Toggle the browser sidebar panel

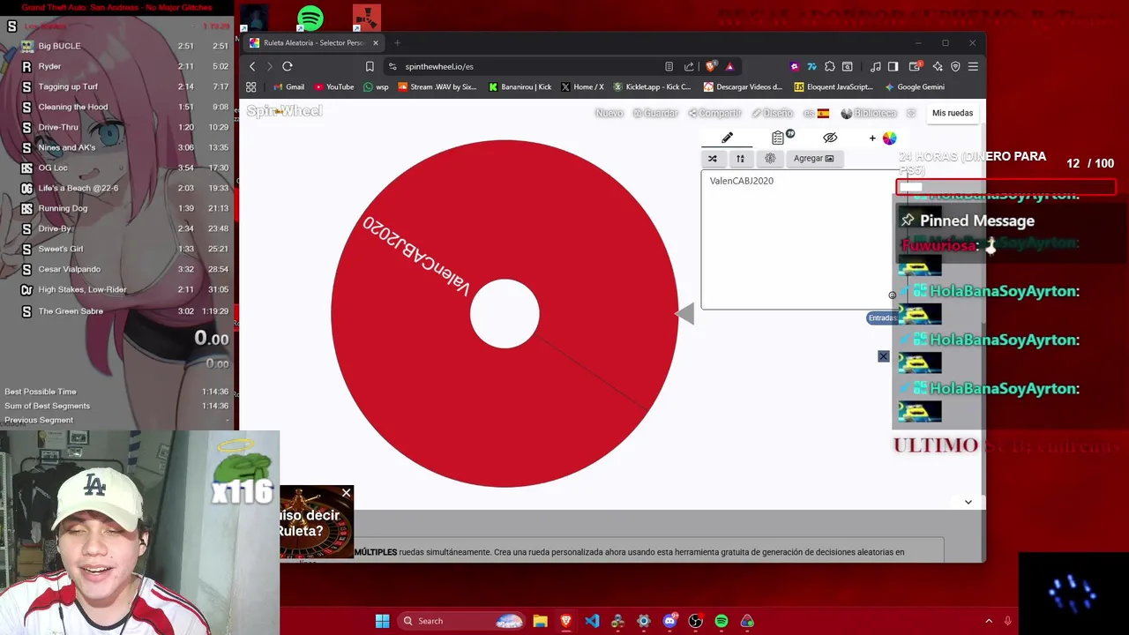point(893,66)
